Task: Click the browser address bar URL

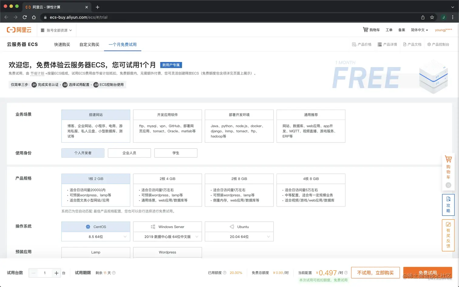Action: point(79,17)
